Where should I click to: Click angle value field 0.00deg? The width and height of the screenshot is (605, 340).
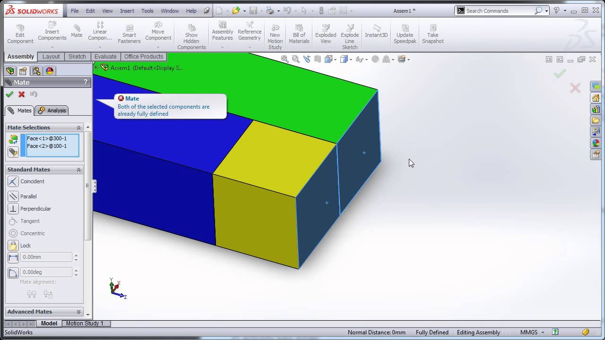click(46, 272)
